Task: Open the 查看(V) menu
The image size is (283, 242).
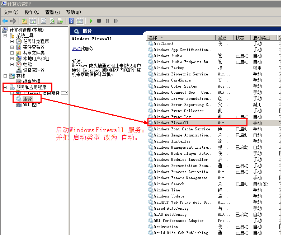Action: click(x=52, y=12)
